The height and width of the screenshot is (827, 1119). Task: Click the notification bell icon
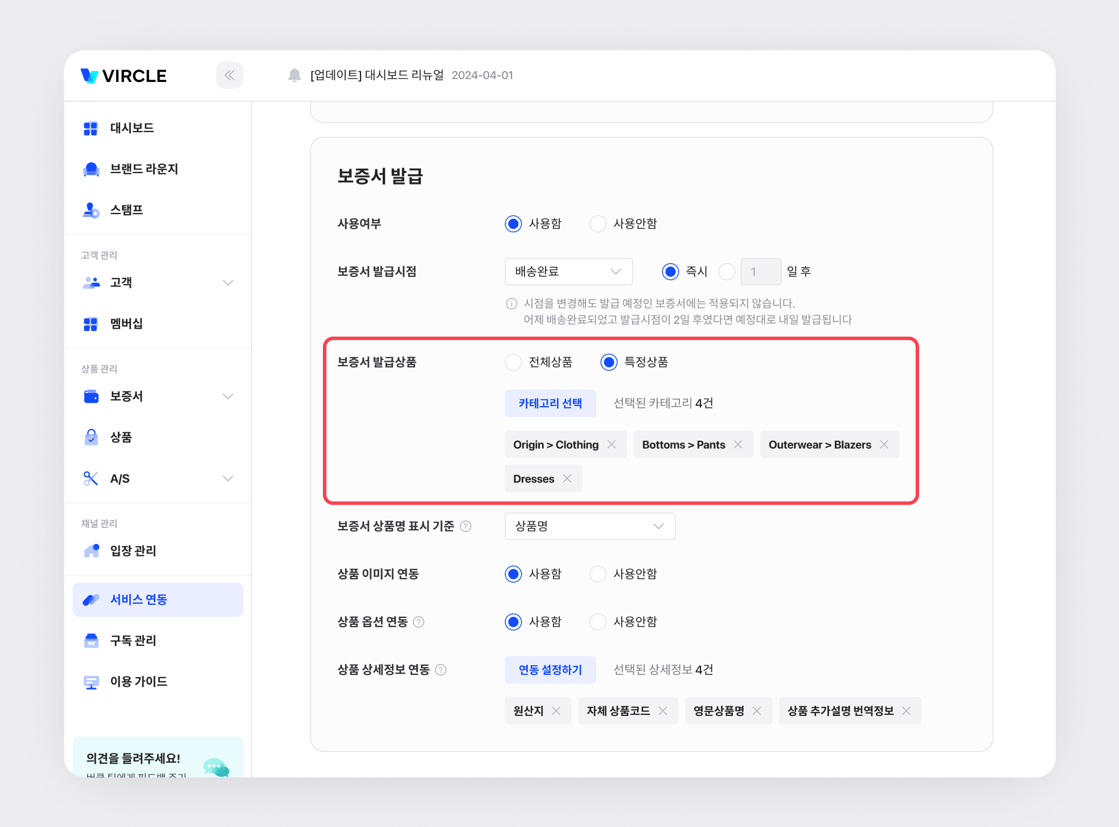click(294, 75)
